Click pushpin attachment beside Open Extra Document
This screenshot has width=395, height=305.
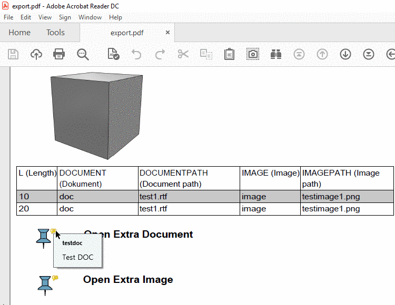coord(43,239)
